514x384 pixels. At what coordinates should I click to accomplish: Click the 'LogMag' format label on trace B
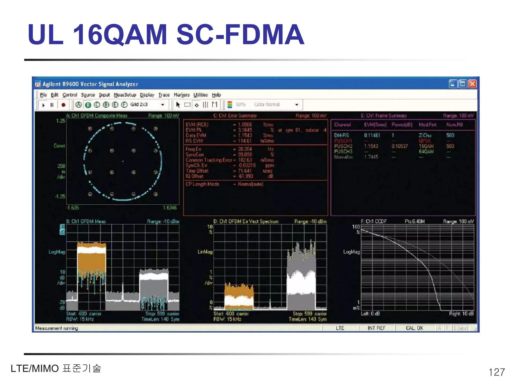tap(57, 252)
